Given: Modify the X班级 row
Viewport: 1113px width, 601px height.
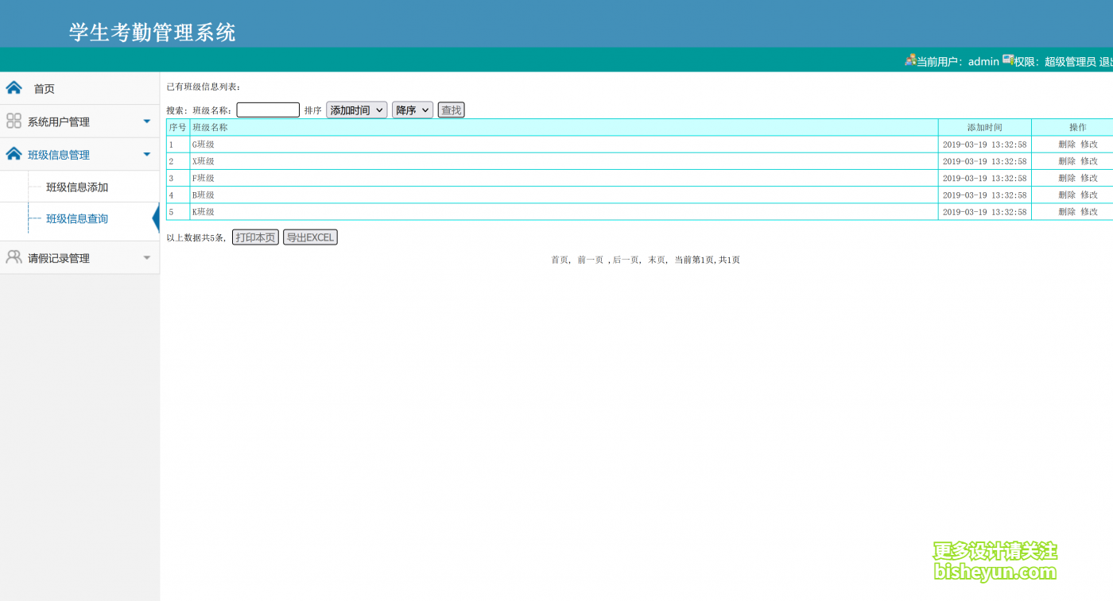Looking at the screenshot, I should click(x=1089, y=161).
